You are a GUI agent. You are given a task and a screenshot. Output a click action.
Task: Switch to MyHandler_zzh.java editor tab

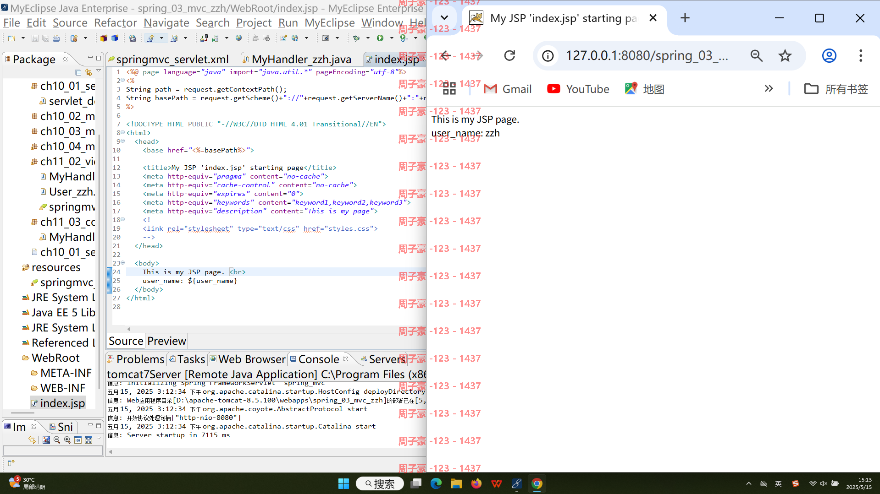tap(301, 60)
